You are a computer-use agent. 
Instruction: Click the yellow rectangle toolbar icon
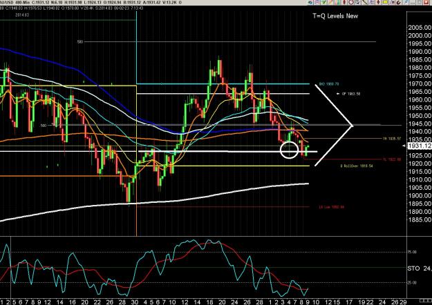click(386, 2)
